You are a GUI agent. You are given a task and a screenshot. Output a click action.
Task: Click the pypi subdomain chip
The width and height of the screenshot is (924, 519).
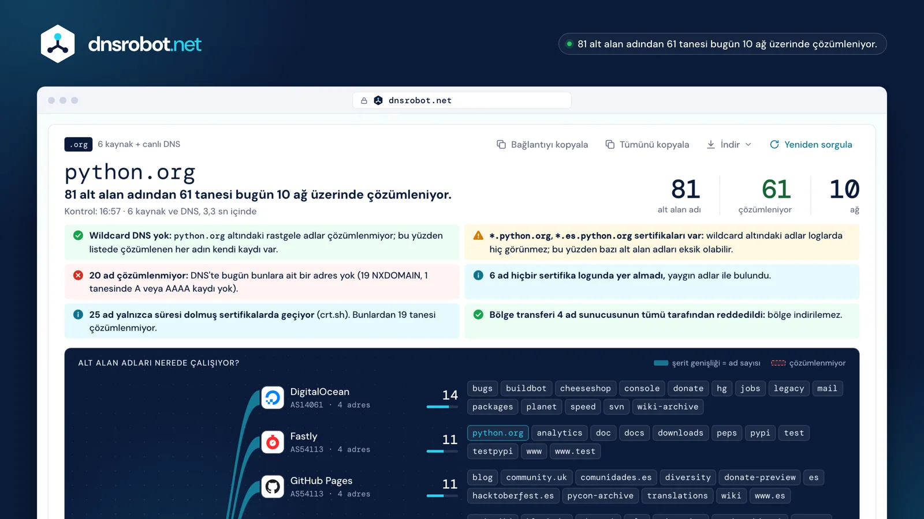(760, 433)
